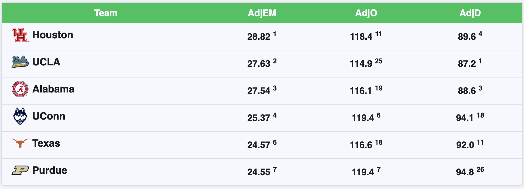
Task: Click the Purdue P logo icon
Action: (20, 170)
